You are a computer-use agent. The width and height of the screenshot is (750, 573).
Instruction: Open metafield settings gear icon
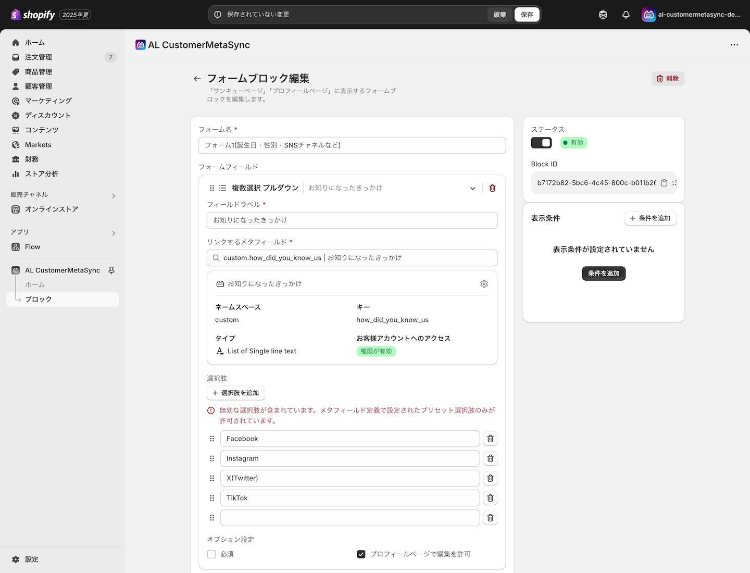pos(484,284)
